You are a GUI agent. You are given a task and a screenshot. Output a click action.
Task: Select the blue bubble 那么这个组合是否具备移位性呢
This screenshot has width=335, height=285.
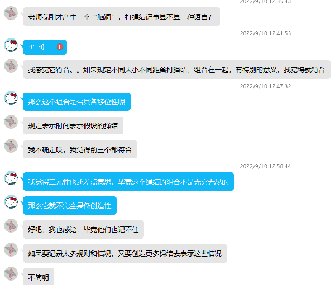[76, 102]
